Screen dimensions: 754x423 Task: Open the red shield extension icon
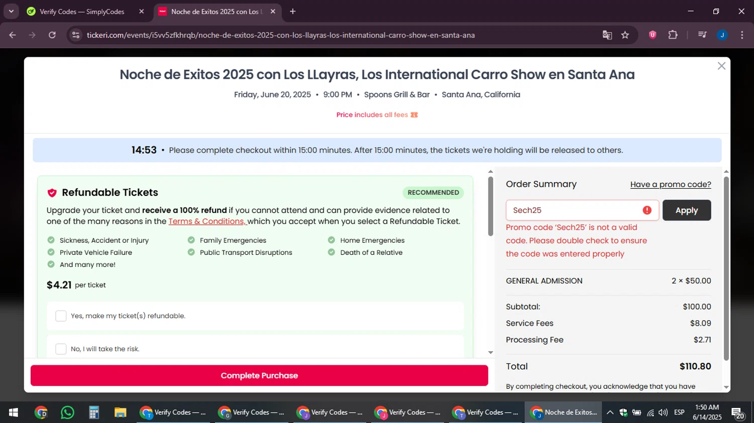652,35
